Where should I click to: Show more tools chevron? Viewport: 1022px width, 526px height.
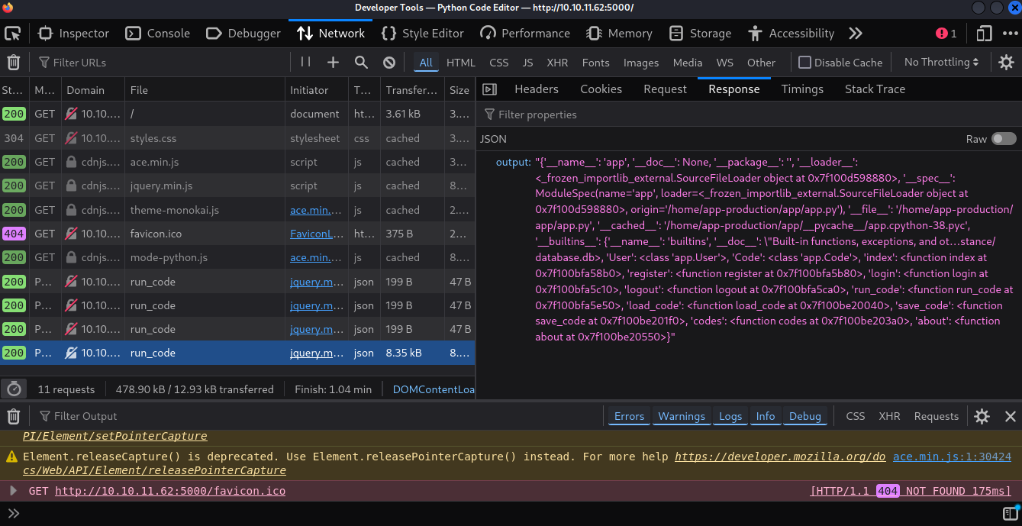click(856, 34)
